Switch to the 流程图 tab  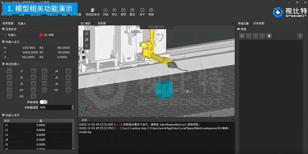tap(102, 23)
